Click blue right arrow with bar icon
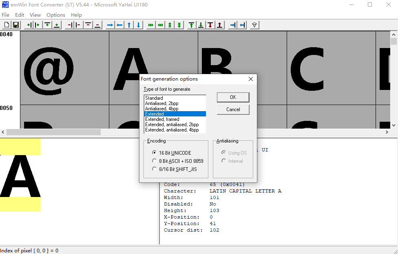The width and height of the screenshot is (398, 254). [232, 25]
